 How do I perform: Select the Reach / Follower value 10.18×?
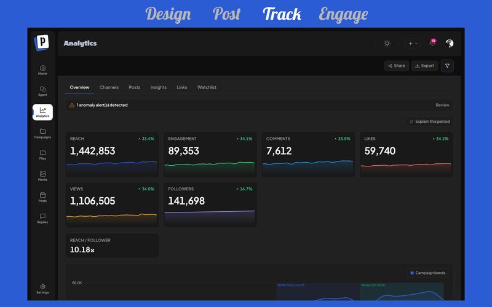[x=82, y=250]
